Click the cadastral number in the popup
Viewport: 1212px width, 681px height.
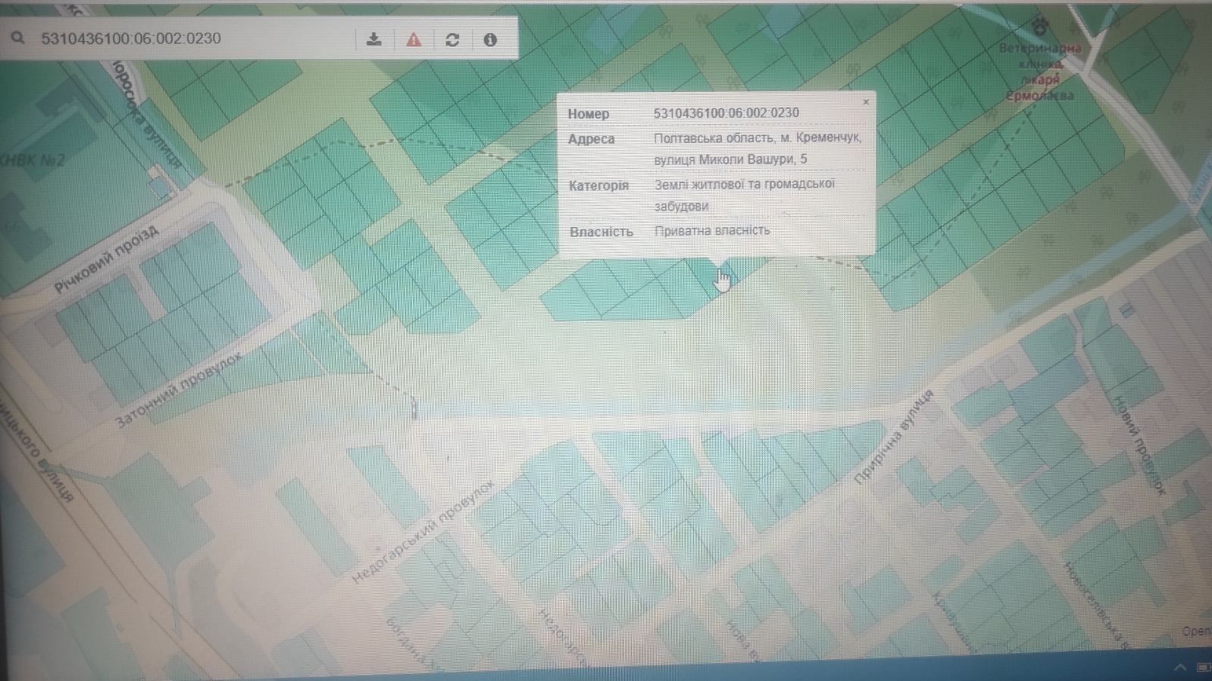point(726,113)
